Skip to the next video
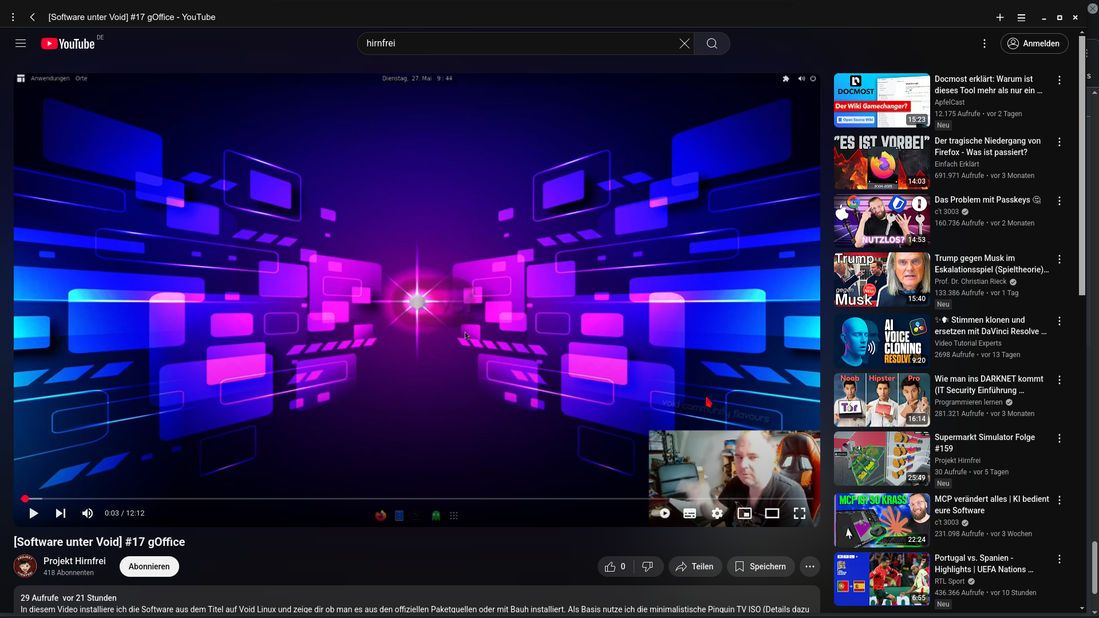This screenshot has width=1099, height=618. pyautogui.click(x=60, y=513)
